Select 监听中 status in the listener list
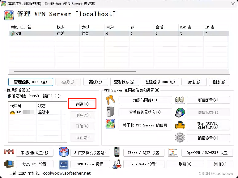Screen dimensions: 238x178 [44, 112]
